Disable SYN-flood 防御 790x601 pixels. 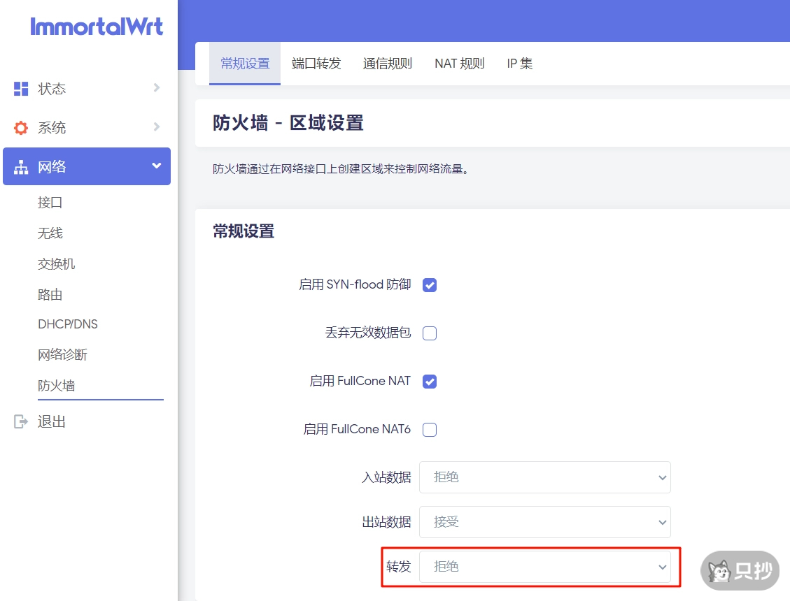(x=429, y=284)
